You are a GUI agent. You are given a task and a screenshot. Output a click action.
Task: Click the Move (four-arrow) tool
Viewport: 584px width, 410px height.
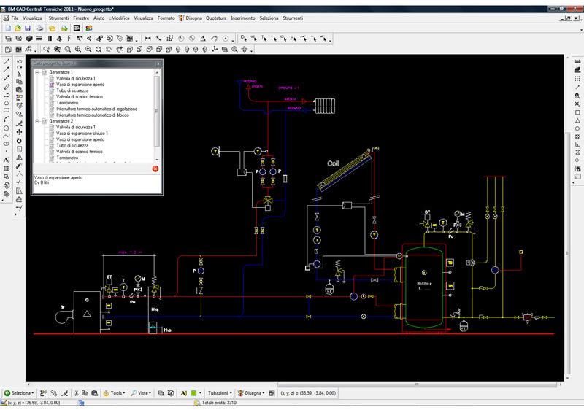[19, 132]
